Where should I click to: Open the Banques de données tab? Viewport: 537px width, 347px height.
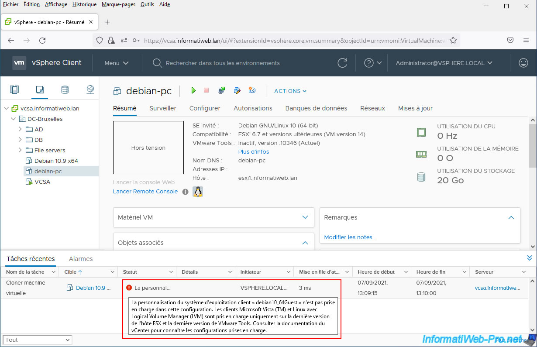(x=316, y=108)
